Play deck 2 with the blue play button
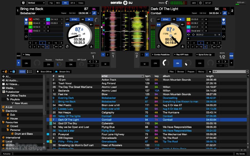Screen dimensions: 250x156 click(x=181, y=19)
